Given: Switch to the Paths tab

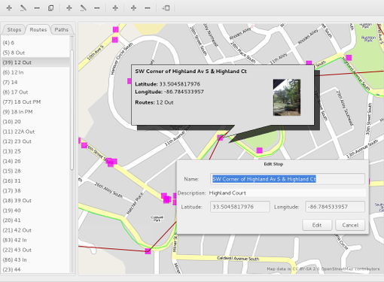Looking at the screenshot, I should tap(62, 29).
